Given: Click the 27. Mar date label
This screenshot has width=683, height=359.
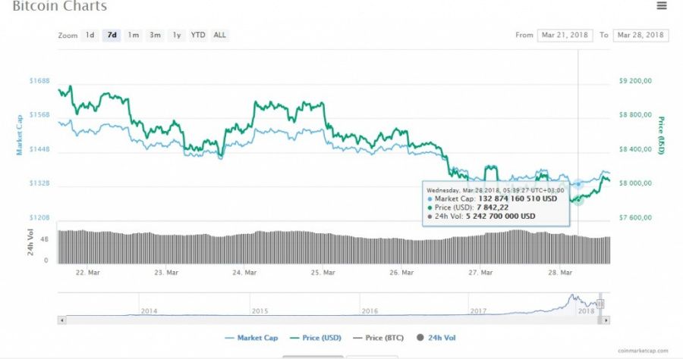Looking at the screenshot, I should [480, 273].
